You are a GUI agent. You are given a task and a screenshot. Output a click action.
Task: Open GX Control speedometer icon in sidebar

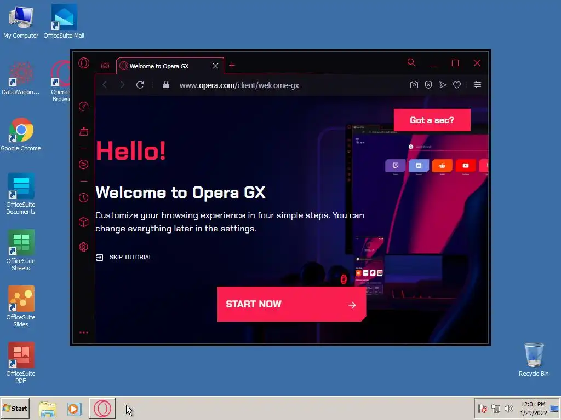pyautogui.click(x=83, y=107)
